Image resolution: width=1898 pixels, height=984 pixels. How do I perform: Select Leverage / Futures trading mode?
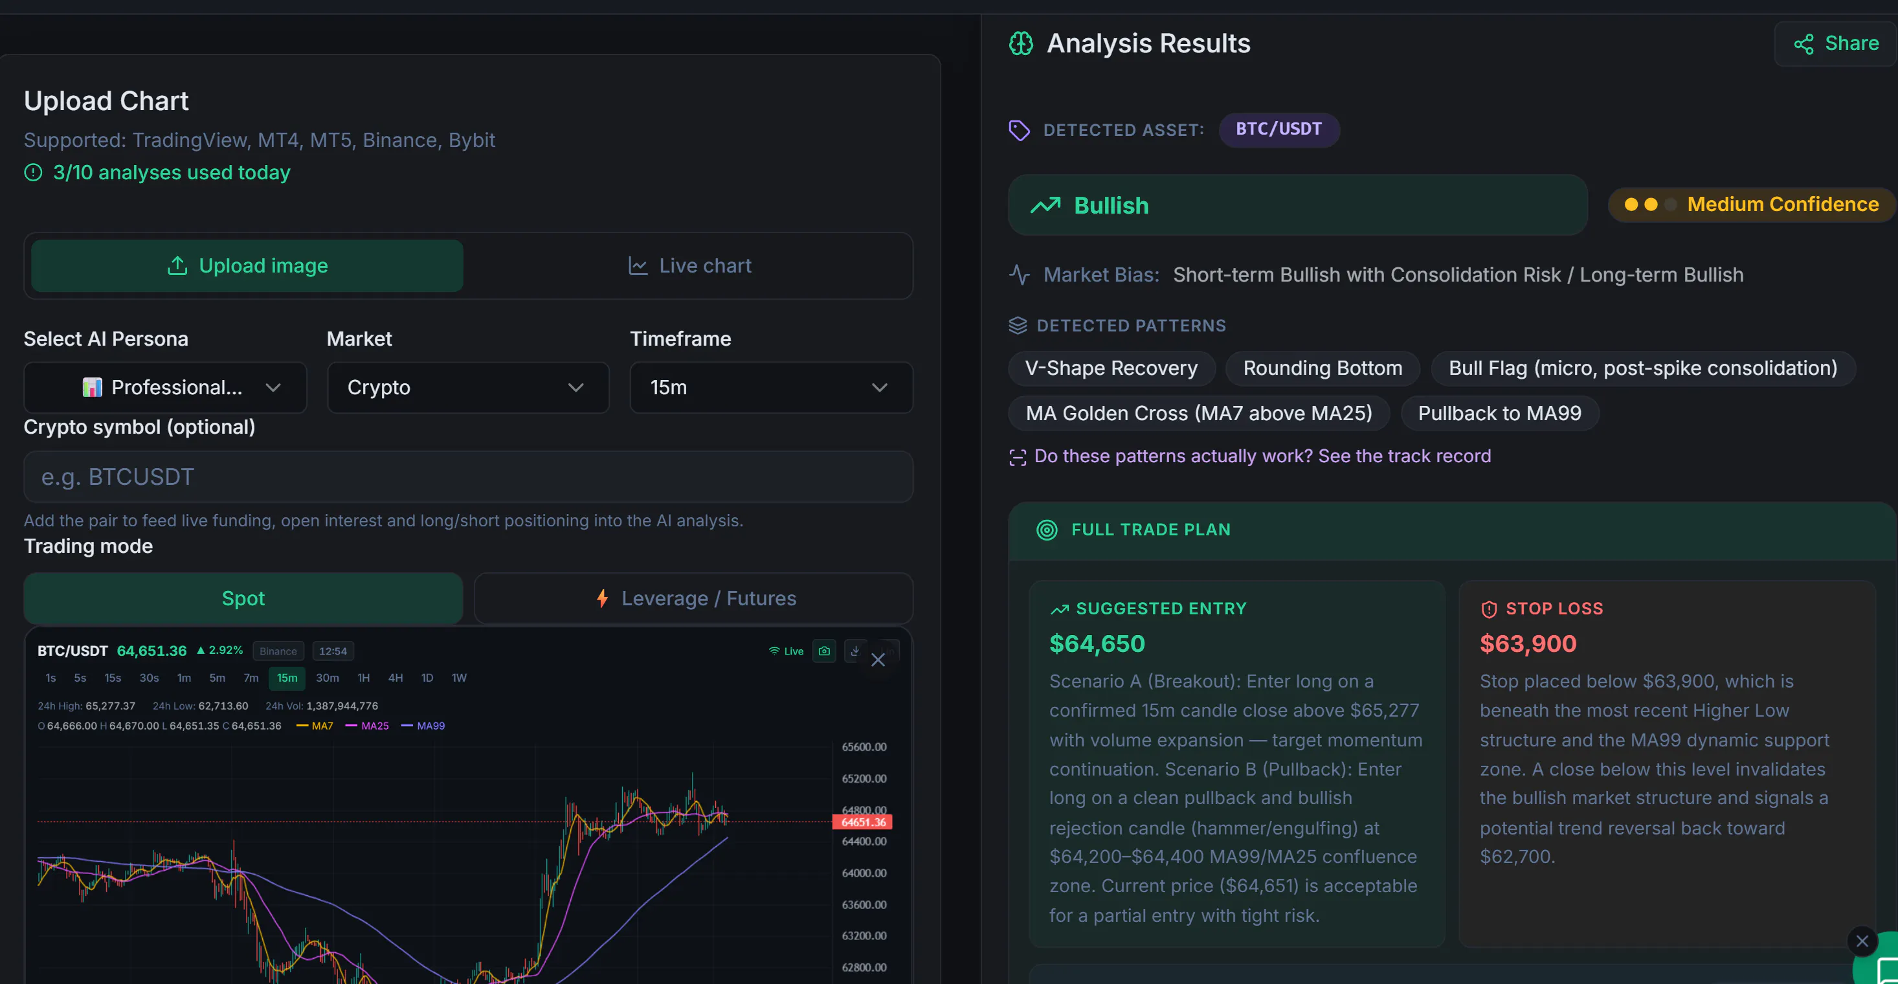tap(693, 599)
